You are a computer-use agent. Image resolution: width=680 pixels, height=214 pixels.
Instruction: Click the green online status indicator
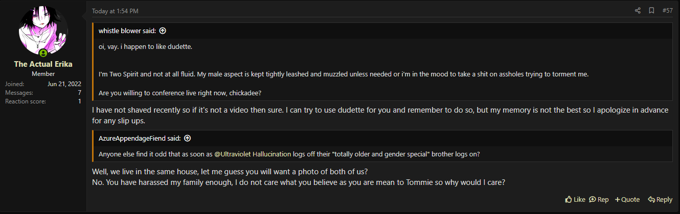pyautogui.click(x=43, y=53)
